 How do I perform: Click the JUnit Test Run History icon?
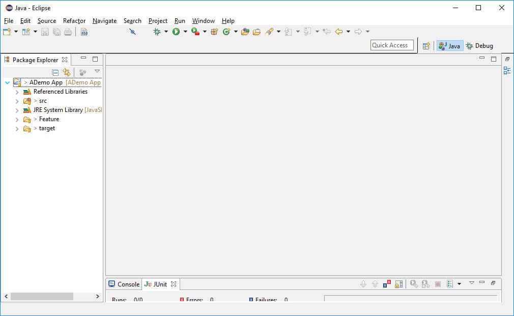450,284
